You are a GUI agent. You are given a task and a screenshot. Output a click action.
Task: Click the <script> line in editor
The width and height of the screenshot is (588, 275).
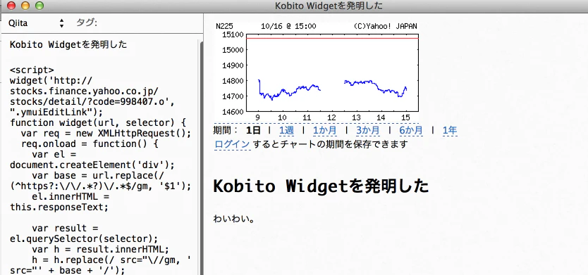pyautogui.click(x=32, y=70)
